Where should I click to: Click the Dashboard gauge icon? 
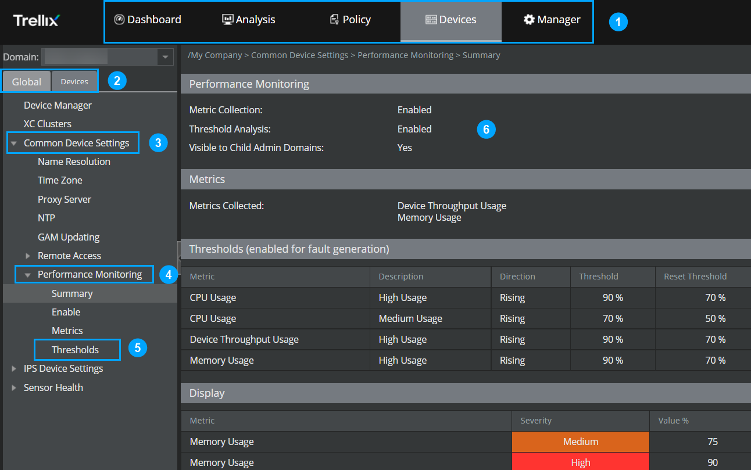pyautogui.click(x=119, y=20)
